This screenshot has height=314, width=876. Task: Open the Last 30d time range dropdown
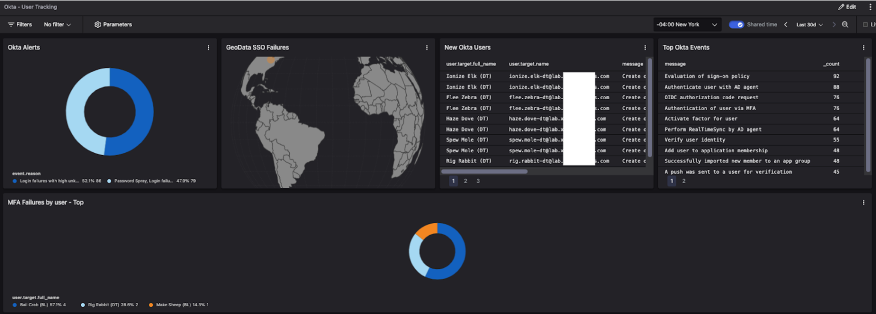click(x=809, y=24)
